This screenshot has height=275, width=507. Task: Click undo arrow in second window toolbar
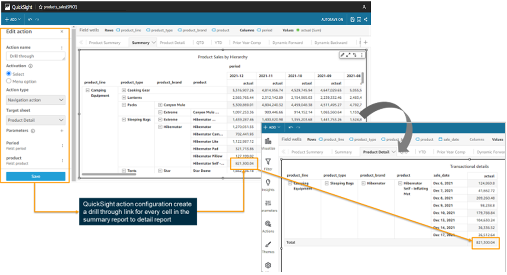pyautogui.click(x=291, y=127)
